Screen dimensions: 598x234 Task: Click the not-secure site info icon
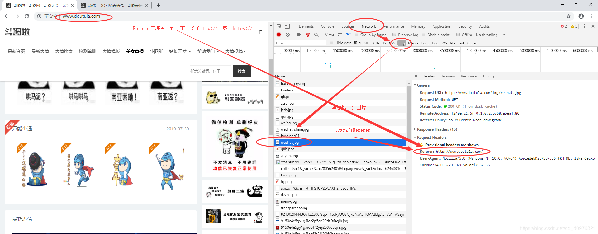[x=39, y=16]
